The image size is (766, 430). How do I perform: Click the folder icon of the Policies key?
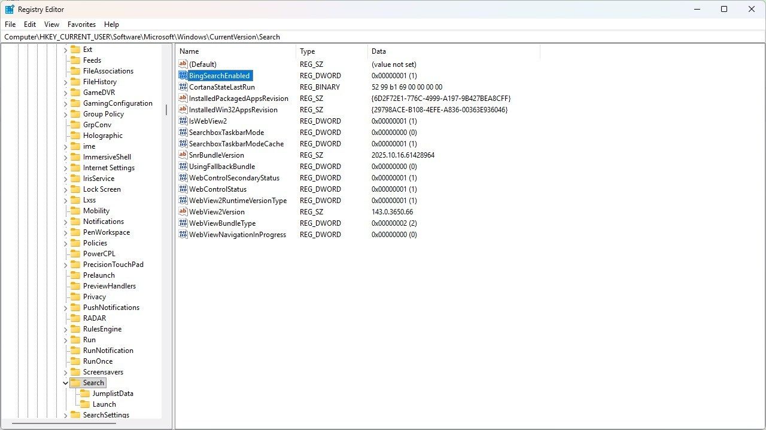click(75, 243)
